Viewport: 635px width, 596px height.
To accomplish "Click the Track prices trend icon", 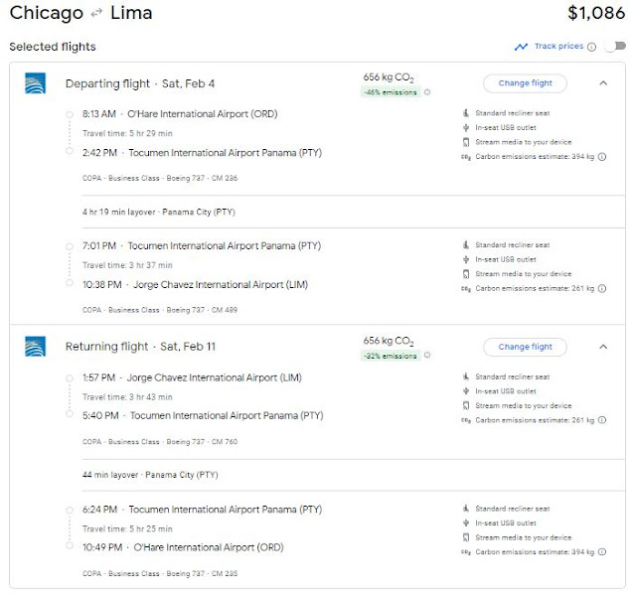I will tap(521, 47).
